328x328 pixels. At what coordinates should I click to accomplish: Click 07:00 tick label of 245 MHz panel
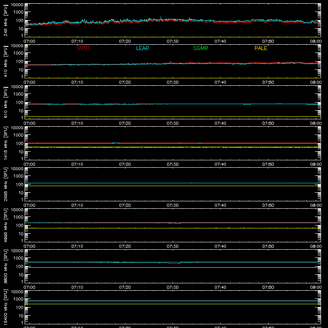pos(30,41)
